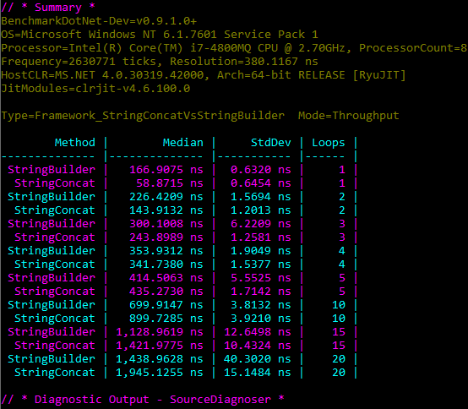
Task: Click median value '1,945.1255 ns'
Action: click(160, 373)
